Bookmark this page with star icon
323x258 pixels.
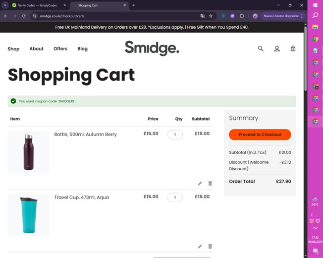tap(211, 16)
